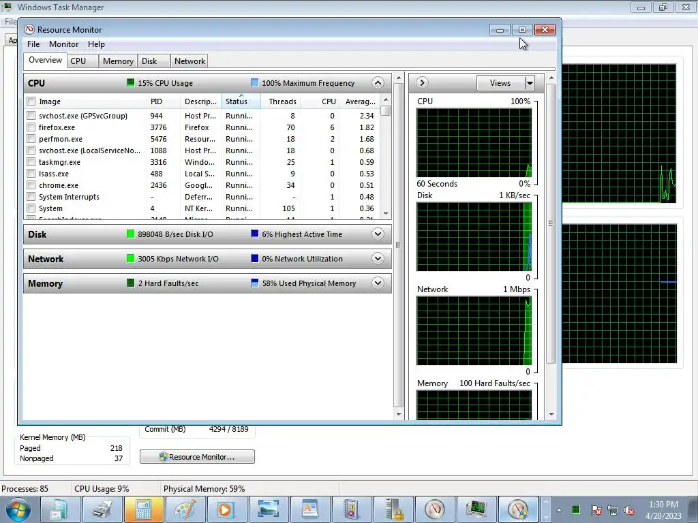Screen dimensions: 698x523
Task: Open the Paint palette taskbar icon
Action: coord(185,509)
